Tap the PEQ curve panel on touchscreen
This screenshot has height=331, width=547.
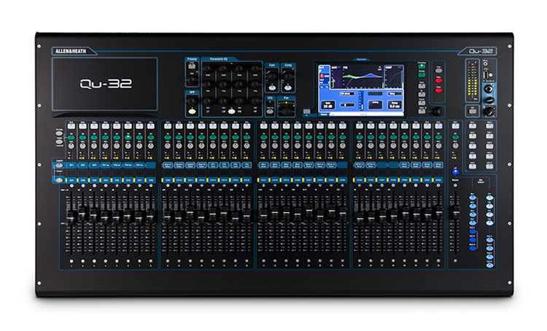point(362,77)
